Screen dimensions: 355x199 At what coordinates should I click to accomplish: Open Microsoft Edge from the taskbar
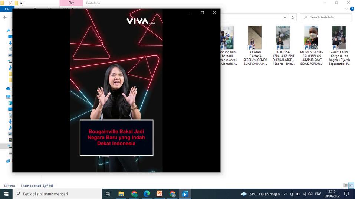147,194
